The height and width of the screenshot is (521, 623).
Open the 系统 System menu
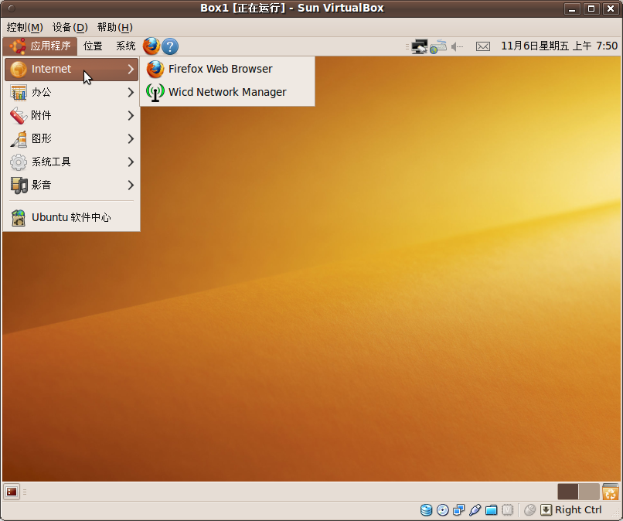(x=125, y=46)
